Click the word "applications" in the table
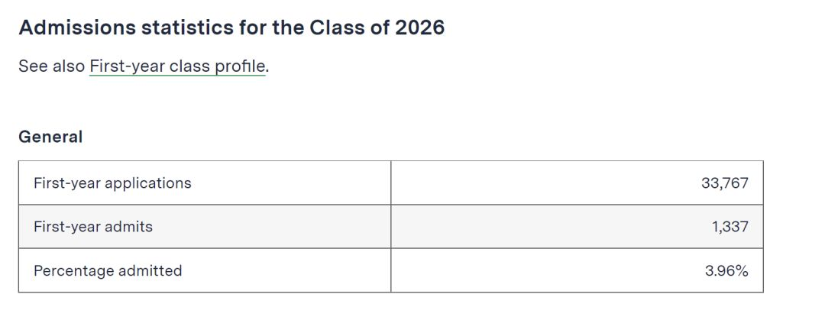825x320 pixels. point(148,184)
